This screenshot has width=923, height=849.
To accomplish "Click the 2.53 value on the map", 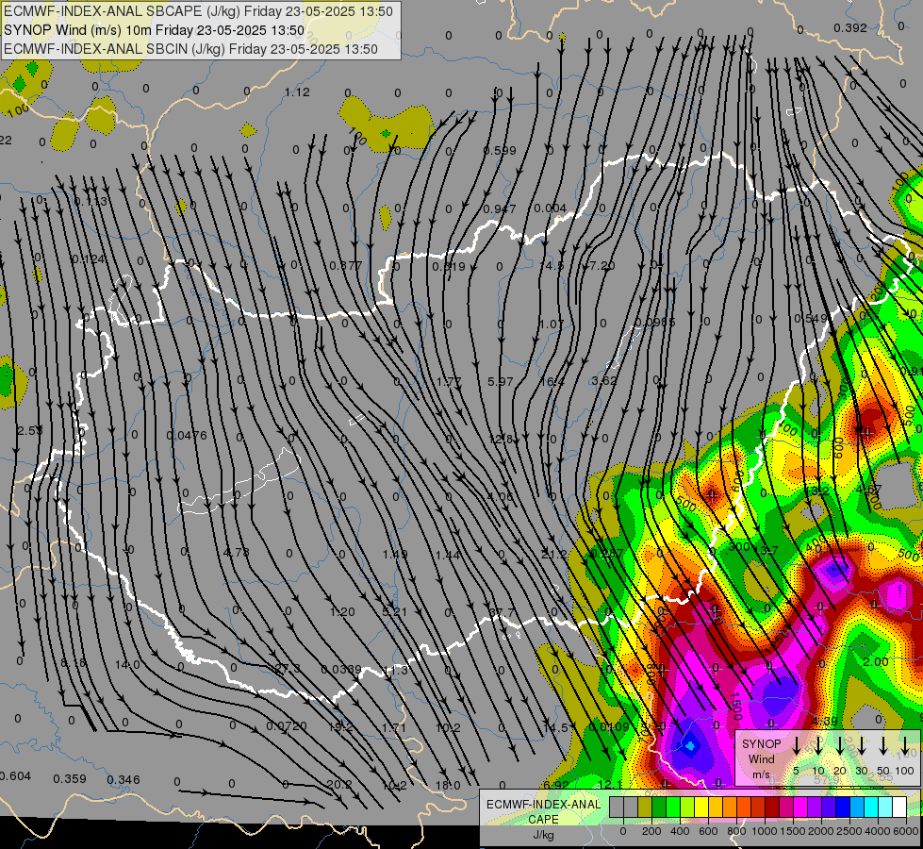I will coord(30,431).
